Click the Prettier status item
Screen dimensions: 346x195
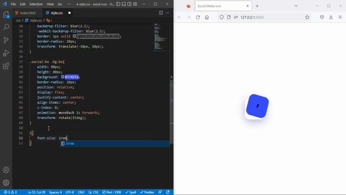point(147,192)
